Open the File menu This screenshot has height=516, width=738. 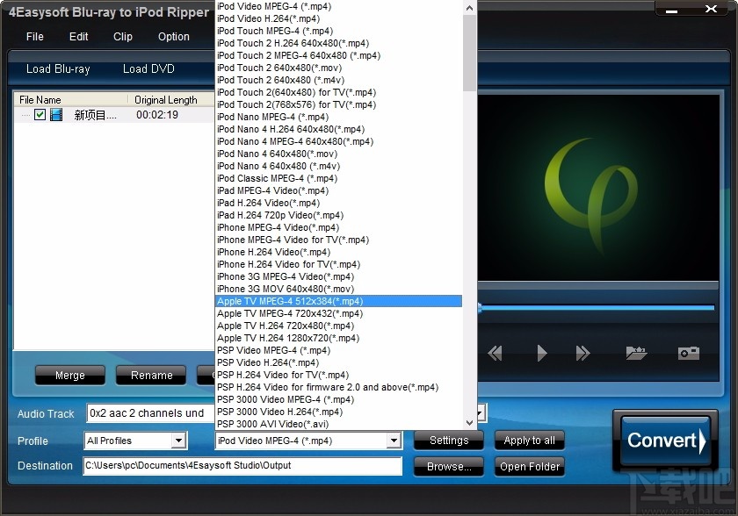pyautogui.click(x=34, y=37)
